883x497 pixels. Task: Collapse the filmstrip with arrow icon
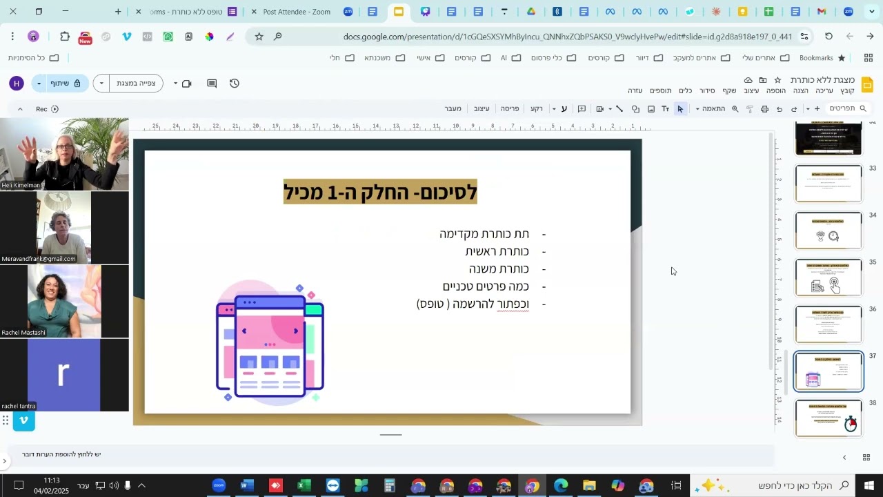[x=844, y=458]
